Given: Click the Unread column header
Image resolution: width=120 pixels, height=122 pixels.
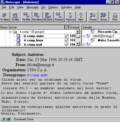Looking at the screenshot, I should [x=74, y=27].
